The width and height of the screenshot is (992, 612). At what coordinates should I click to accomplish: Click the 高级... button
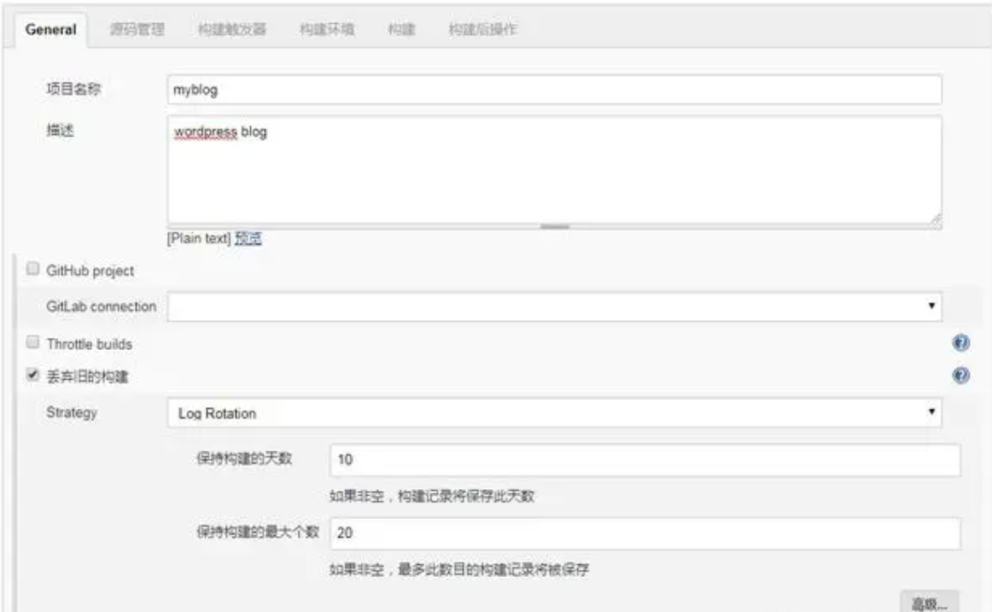pos(930,603)
